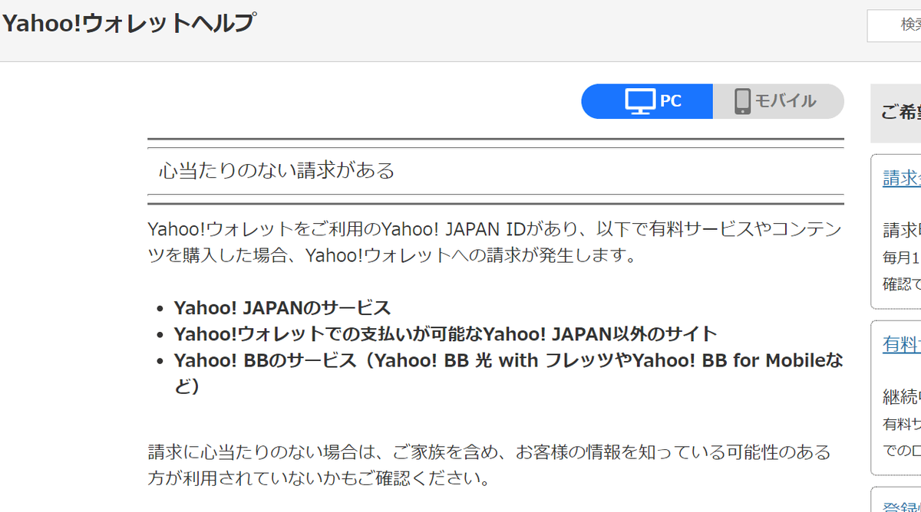921x512 pixels.
Task: Click the PC monitor icon
Action: click(640, 101)
